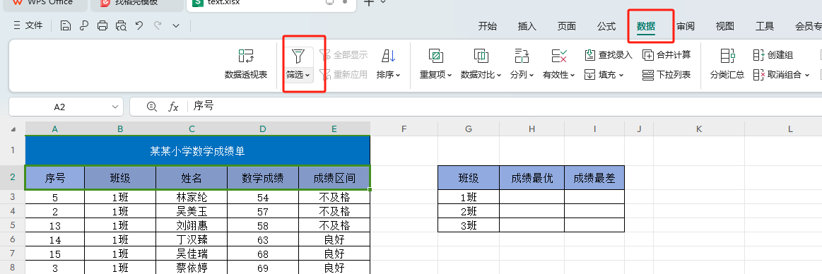Image resolution: width=822 pixels, height=274 pixels.
Task: Switch to the WPS Office home tab
Action: [x=44, y=3]
